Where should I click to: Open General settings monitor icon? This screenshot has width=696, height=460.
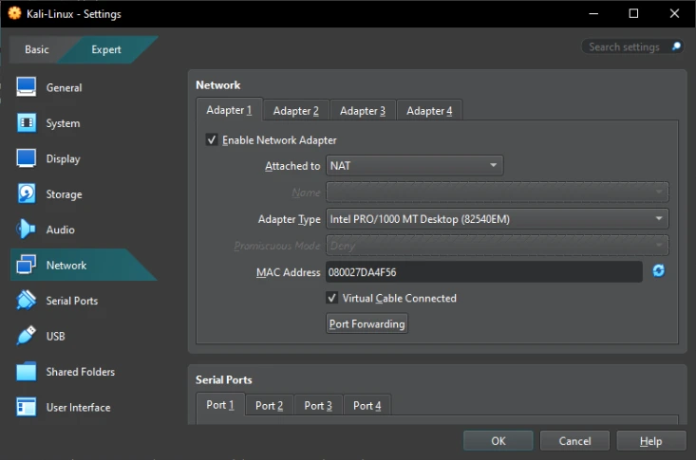(27, 87)
